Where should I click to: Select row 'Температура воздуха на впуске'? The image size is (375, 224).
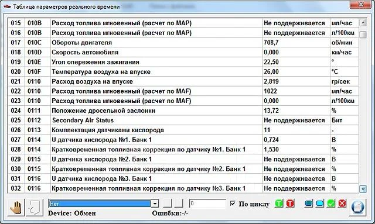click(x=183, y=71)
